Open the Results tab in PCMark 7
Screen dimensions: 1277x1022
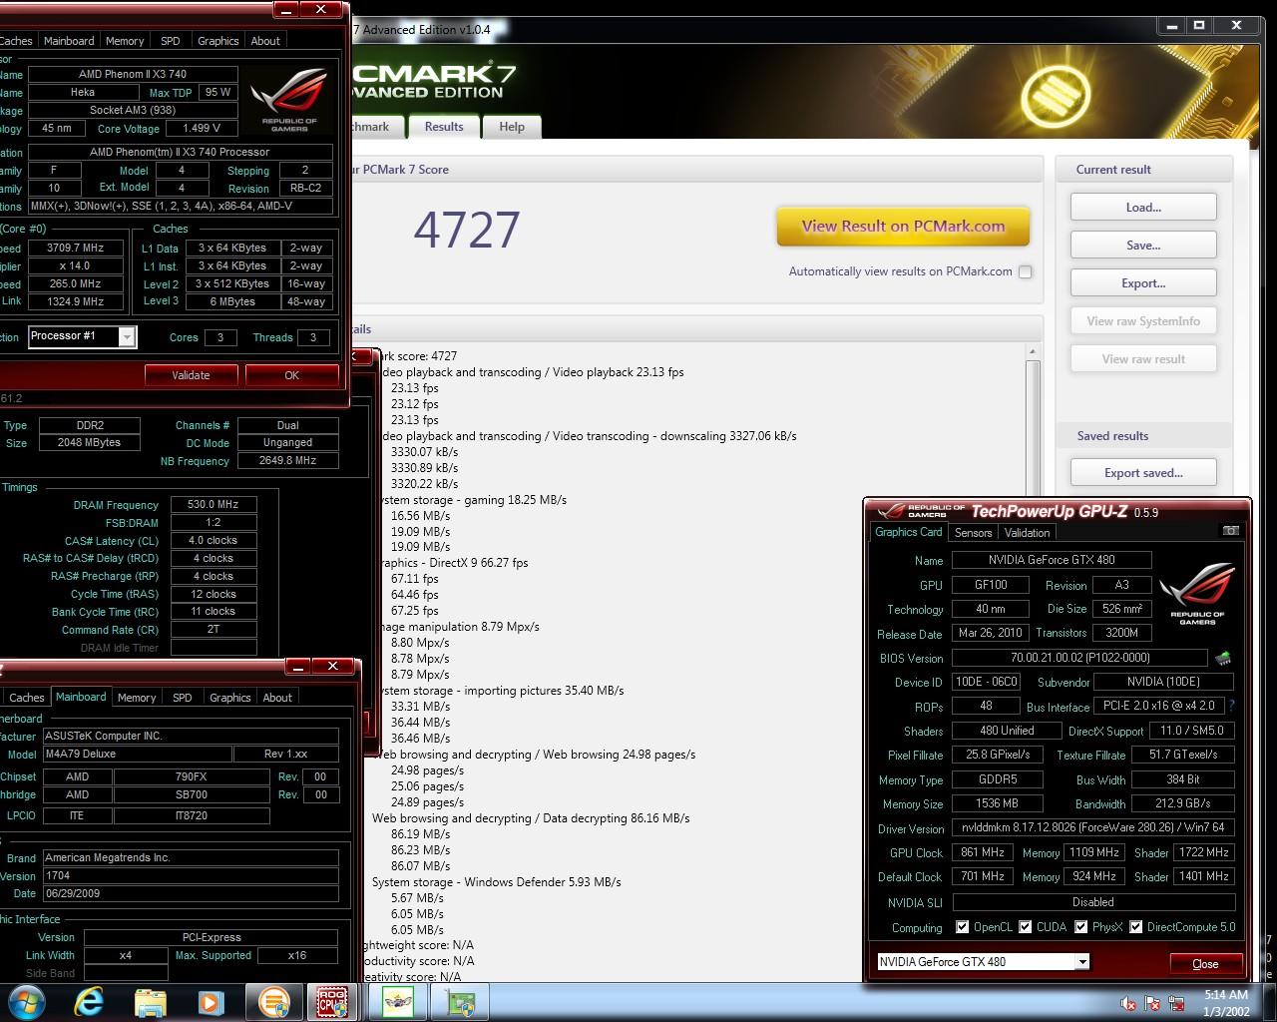pos(443,127)
